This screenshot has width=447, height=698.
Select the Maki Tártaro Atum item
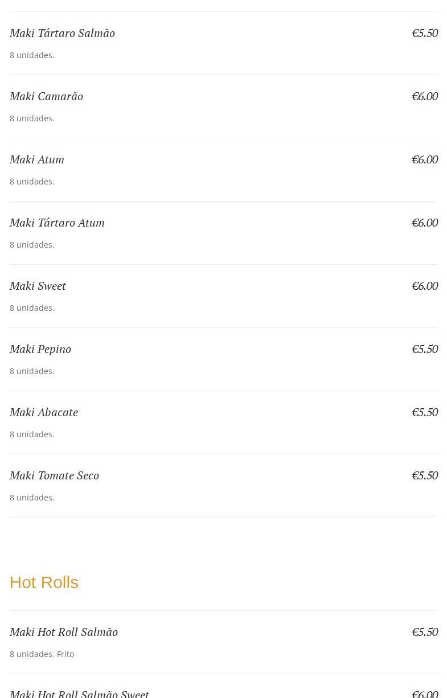pyautogui.click(x=57, y=223)
